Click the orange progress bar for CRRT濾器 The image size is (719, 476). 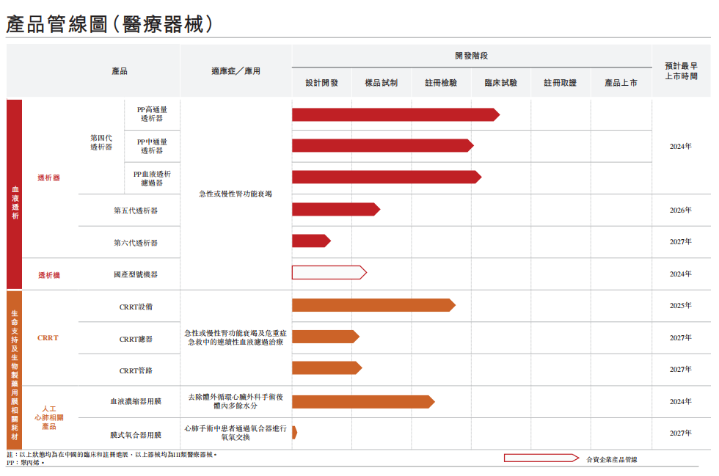(326, 337)
